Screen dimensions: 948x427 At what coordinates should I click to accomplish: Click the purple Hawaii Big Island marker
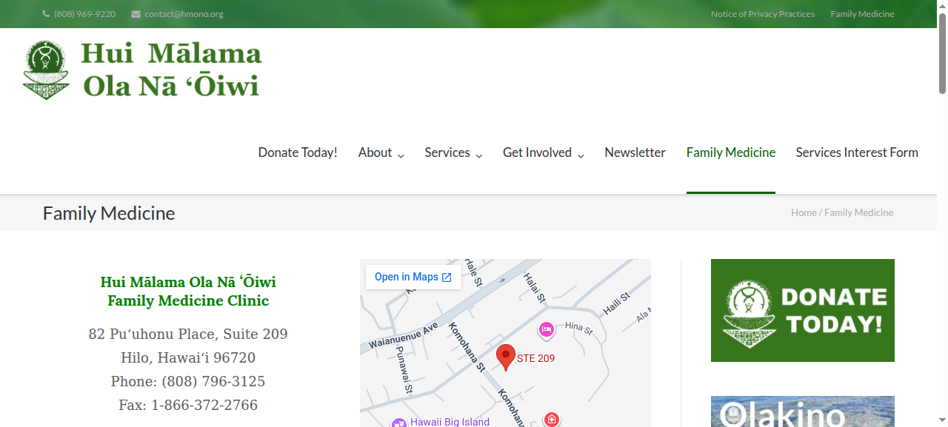398,423
